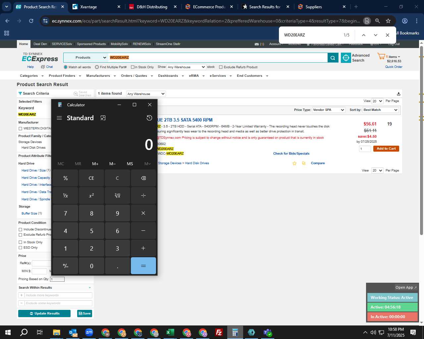Click the Compare link

point(318,163)
